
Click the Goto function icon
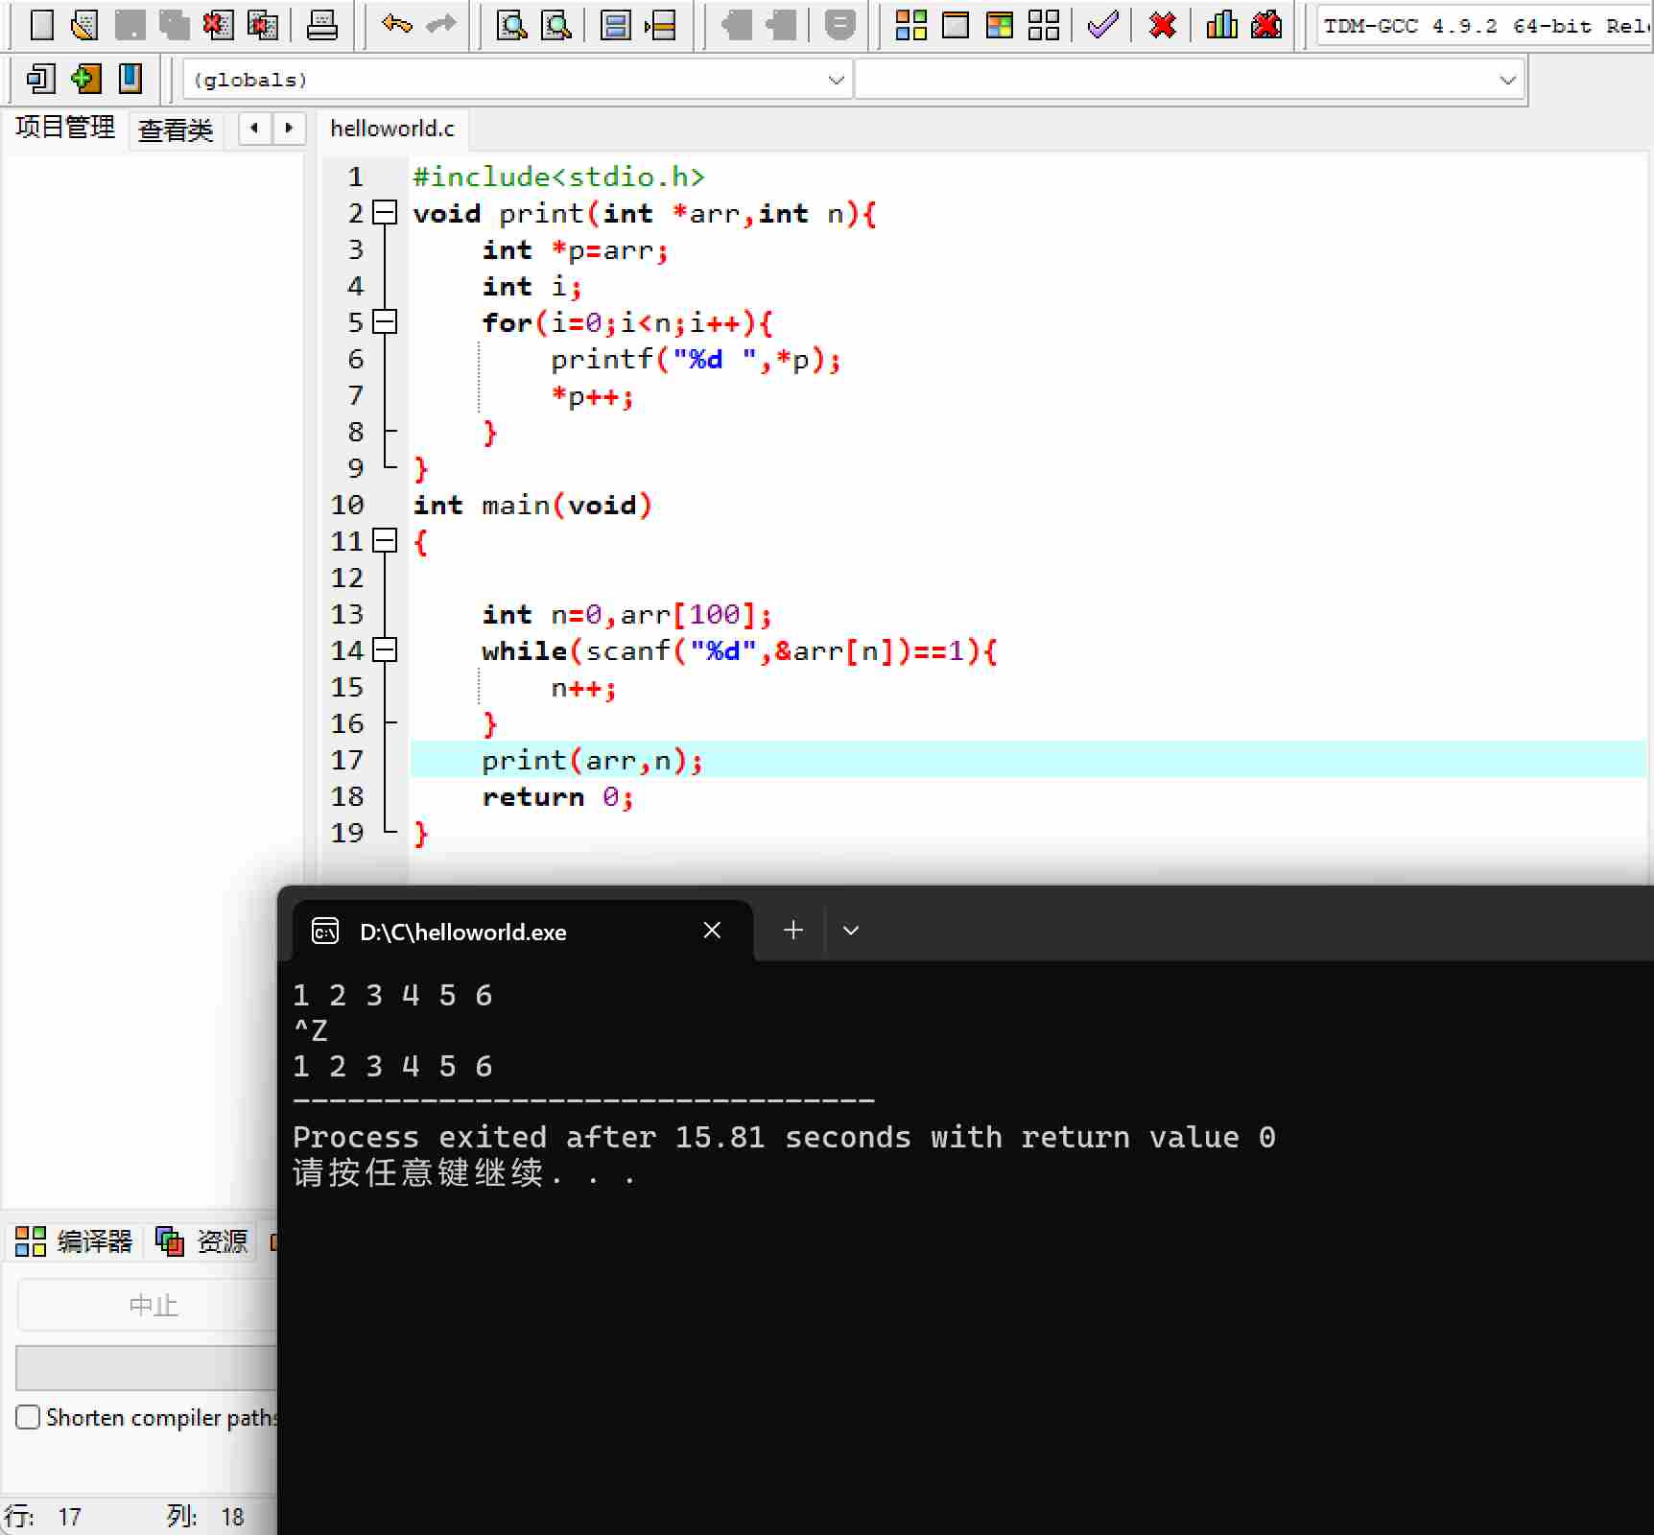click(615, 24)
